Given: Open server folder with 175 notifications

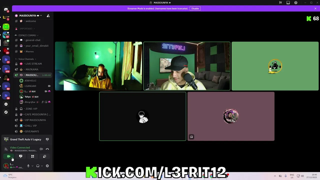Looking at the screenshot, I should (x=6, y=69).
